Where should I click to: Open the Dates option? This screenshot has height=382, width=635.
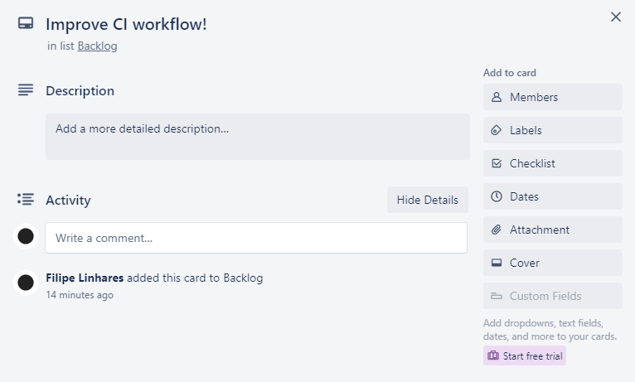[x=552, y=196]
